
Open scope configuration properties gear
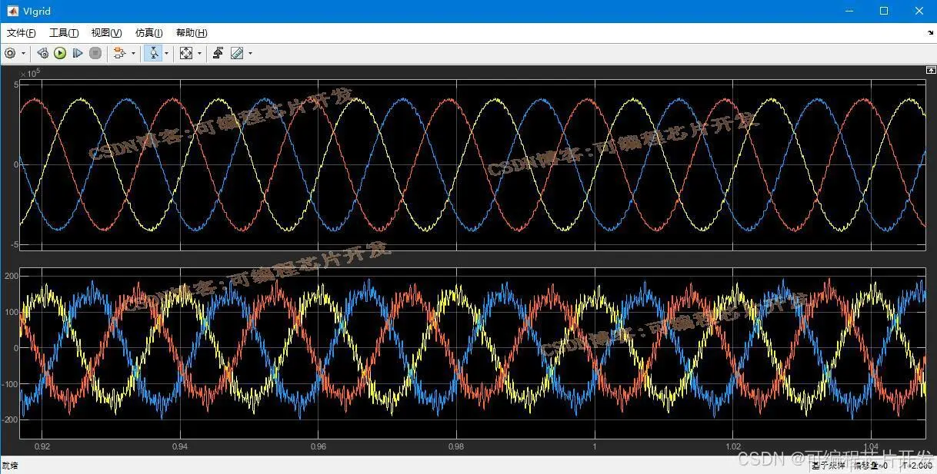(x=10, y=53)
